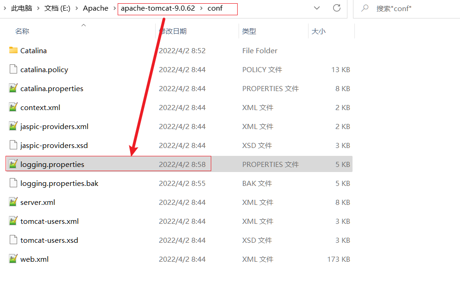Go to 此电脑 in breadcrumb
Screen dimensions: 460x308
coord(22,8)
